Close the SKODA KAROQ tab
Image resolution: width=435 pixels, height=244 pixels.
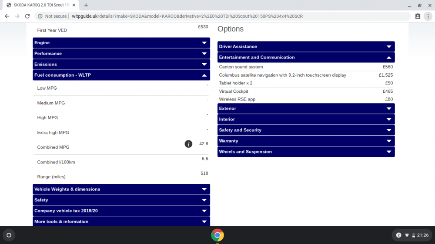click(x=74, y=5)
